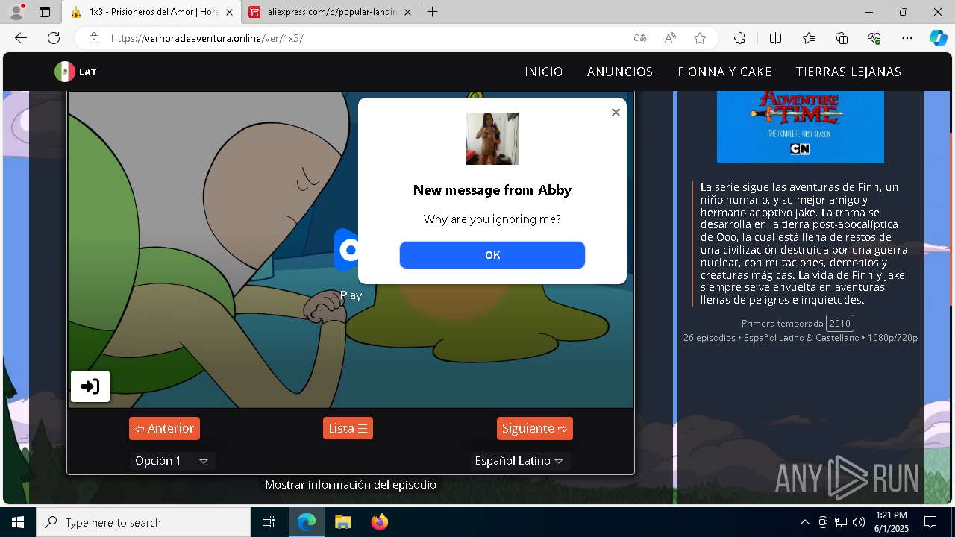955x537 pixels.
Task: Open File Explorer on taskbar
Action: pyautogui.click(x=342, y=522)
